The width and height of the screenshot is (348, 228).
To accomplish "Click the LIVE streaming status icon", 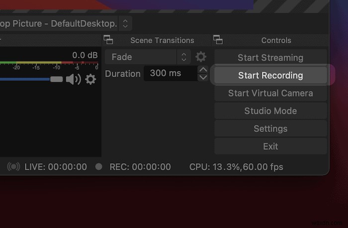I will pos(13,167).
